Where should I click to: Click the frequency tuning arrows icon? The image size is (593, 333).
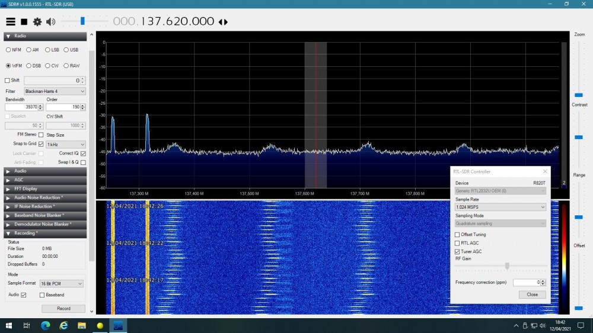click(223, 22)
